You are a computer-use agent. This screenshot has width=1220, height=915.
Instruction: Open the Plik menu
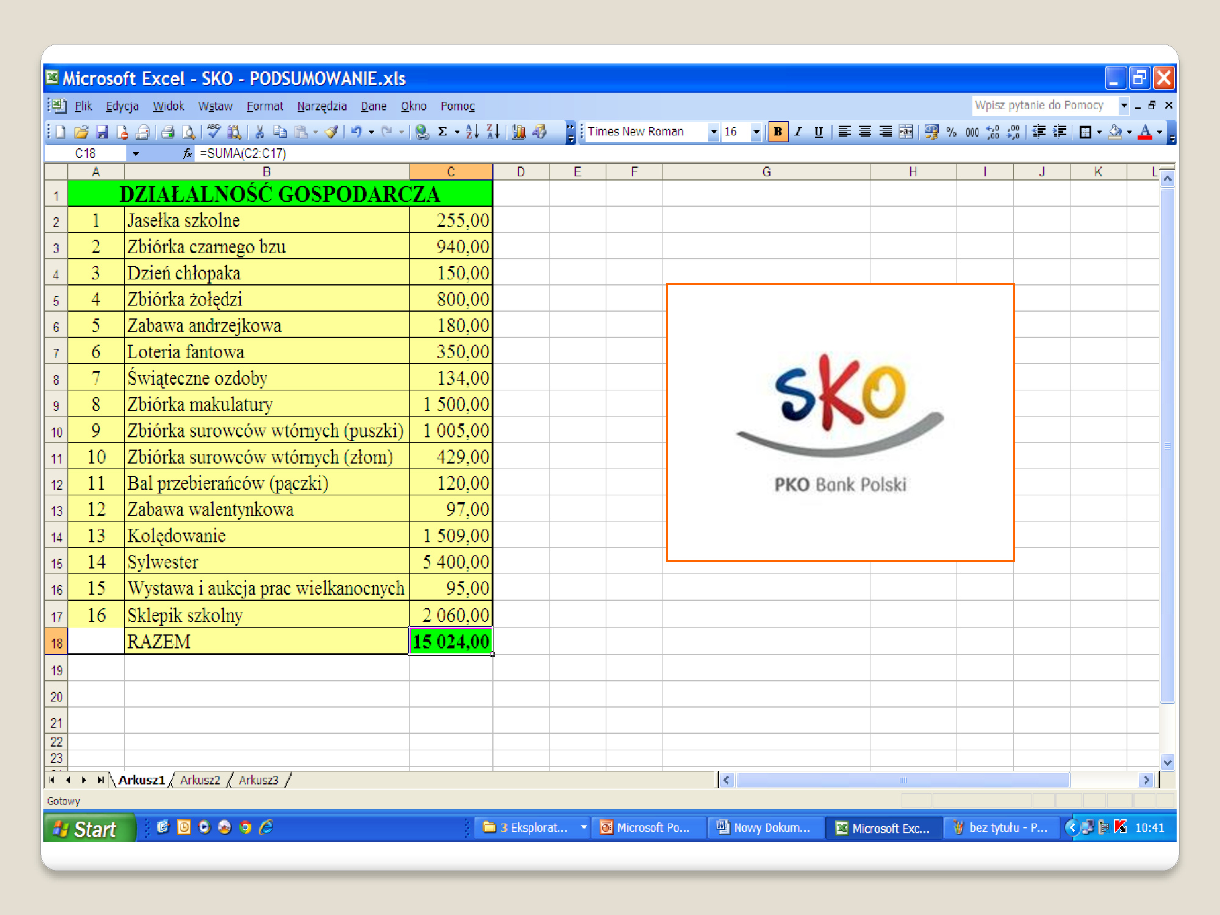84,106
